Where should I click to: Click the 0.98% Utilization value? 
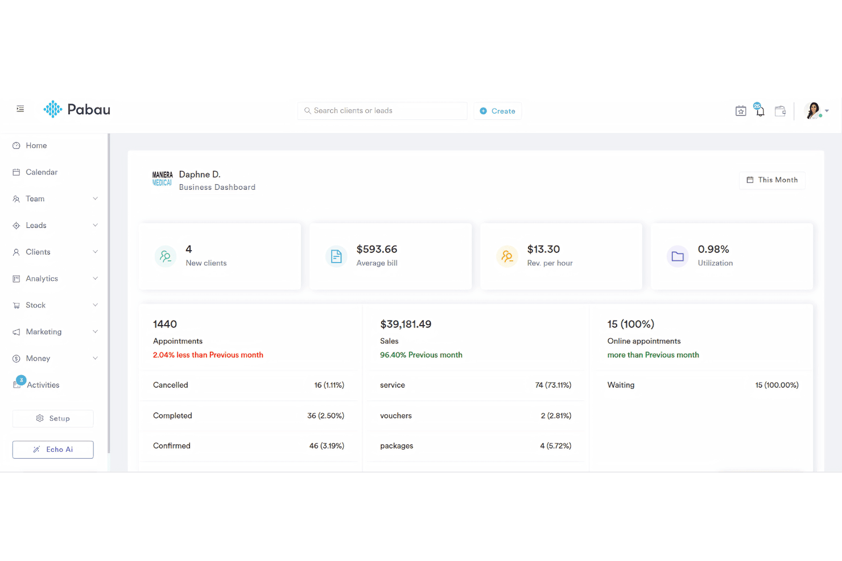coord(713,249)
